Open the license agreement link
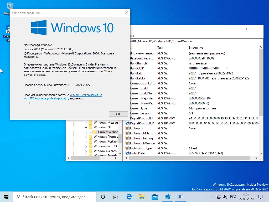This screenshot has width=269, height=202. [x=63, y=97]
